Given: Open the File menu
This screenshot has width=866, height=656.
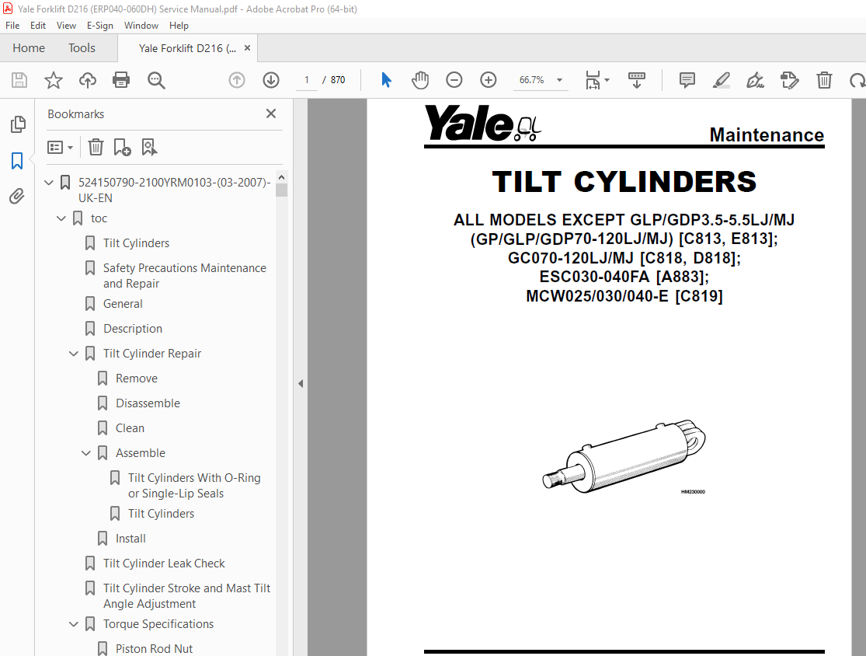Looking at the screenshot, I should coord(12,26).
